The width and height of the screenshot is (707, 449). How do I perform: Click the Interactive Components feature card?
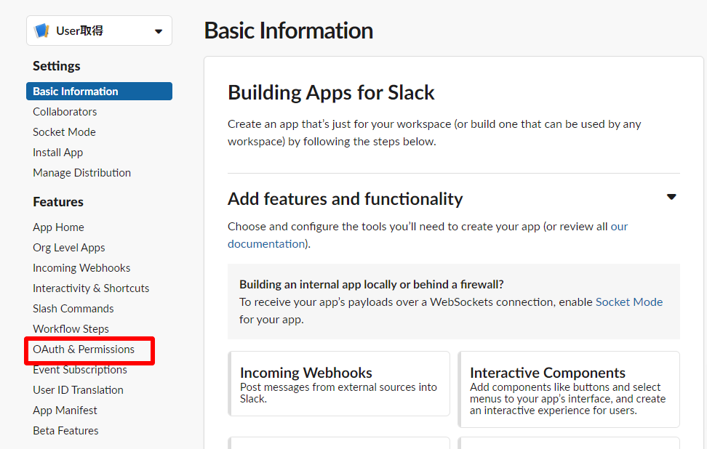click(569, 389)
